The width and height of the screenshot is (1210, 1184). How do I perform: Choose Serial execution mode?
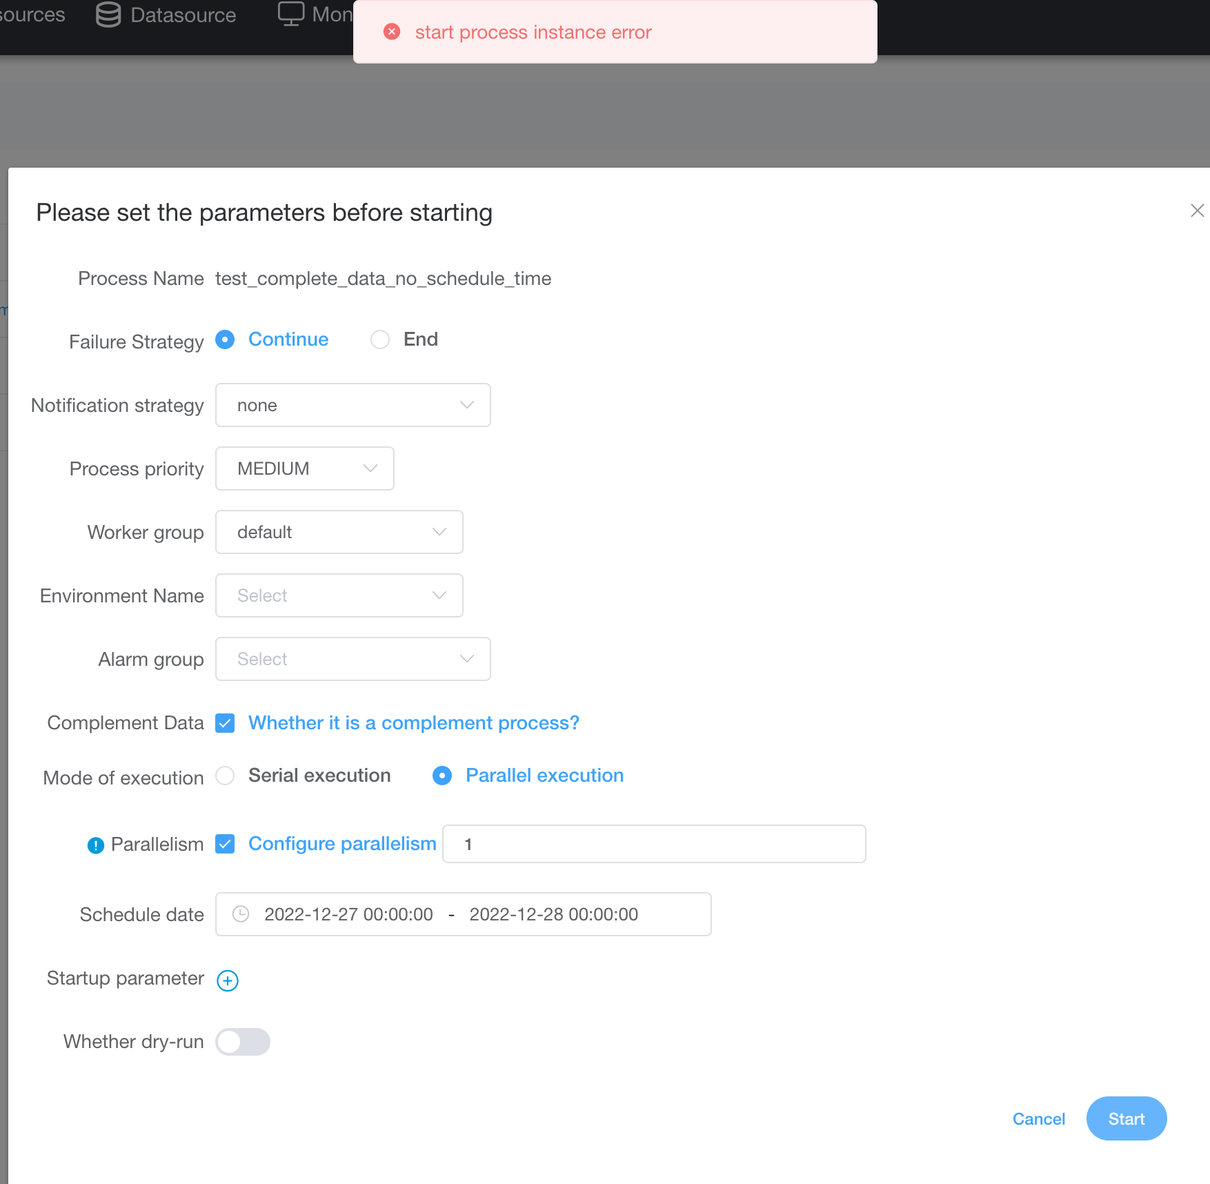click(225, 776)
